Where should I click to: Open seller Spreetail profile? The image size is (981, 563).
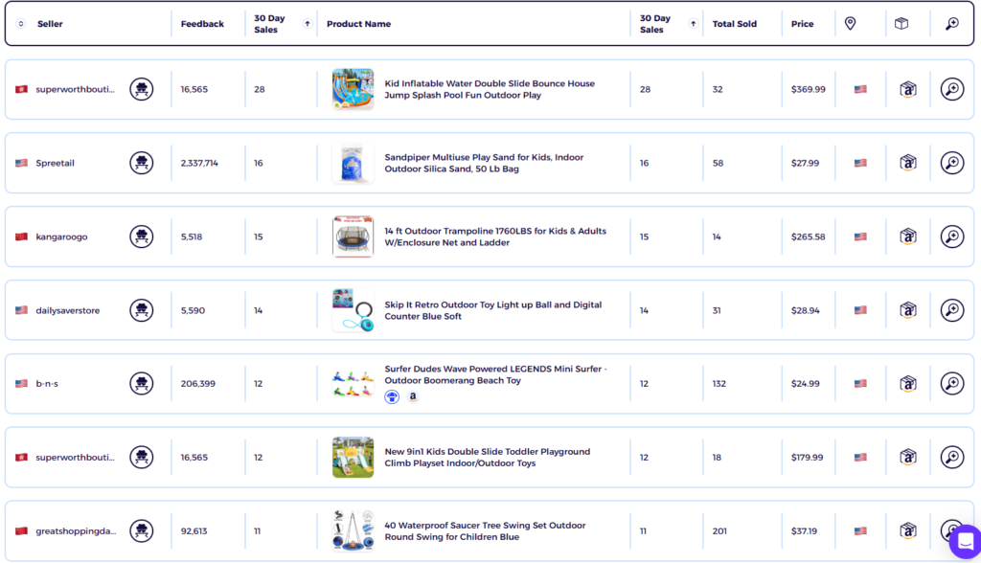[x=55, y=164]
